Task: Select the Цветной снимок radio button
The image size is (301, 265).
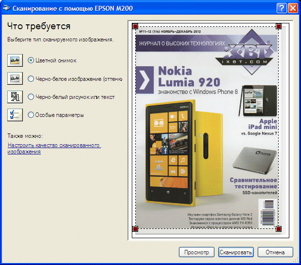Action: tap(31, 60)
